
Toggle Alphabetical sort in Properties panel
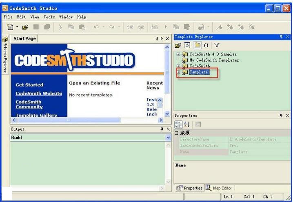point(187,124)
